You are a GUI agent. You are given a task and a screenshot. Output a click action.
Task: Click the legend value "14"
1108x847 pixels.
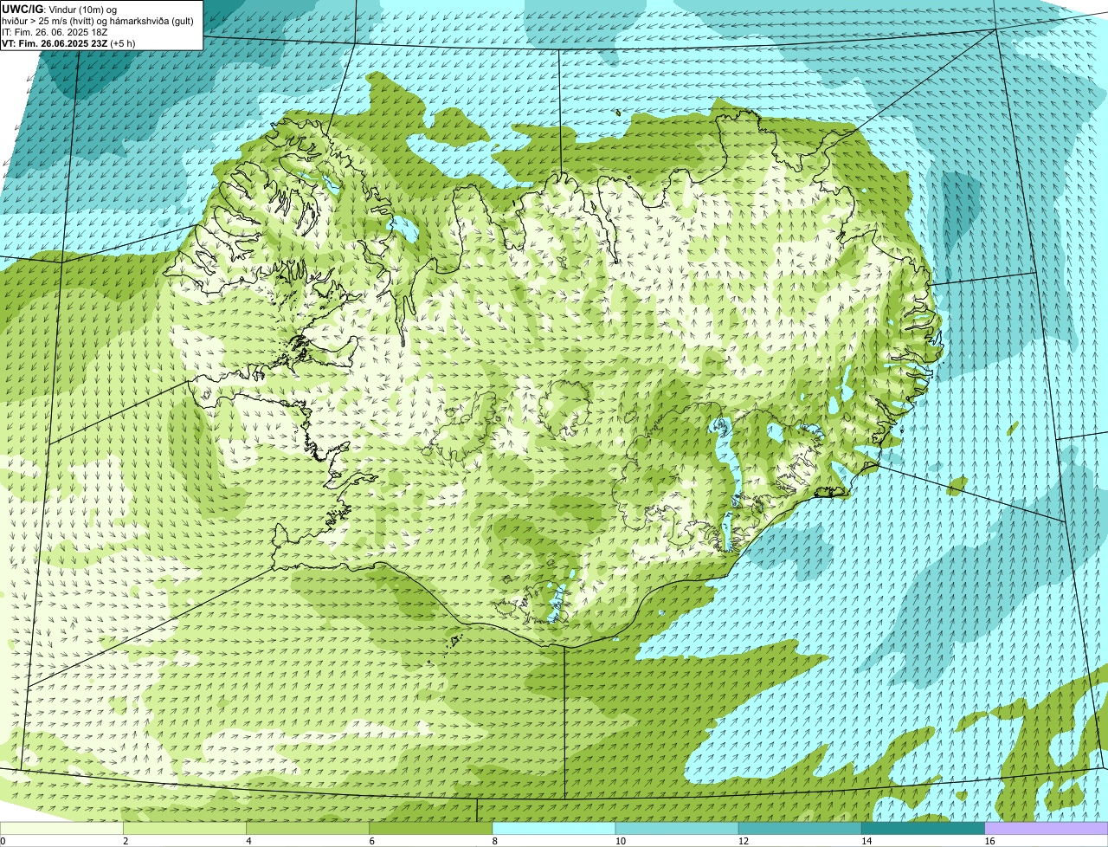click(866, 841)
